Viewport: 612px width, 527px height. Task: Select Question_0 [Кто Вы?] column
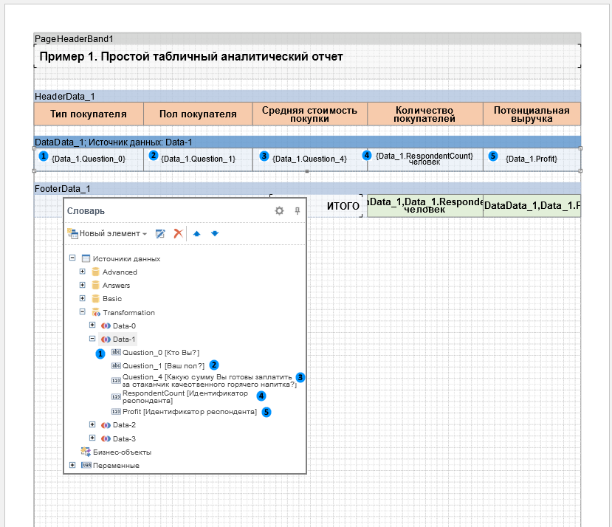[160, 353]
